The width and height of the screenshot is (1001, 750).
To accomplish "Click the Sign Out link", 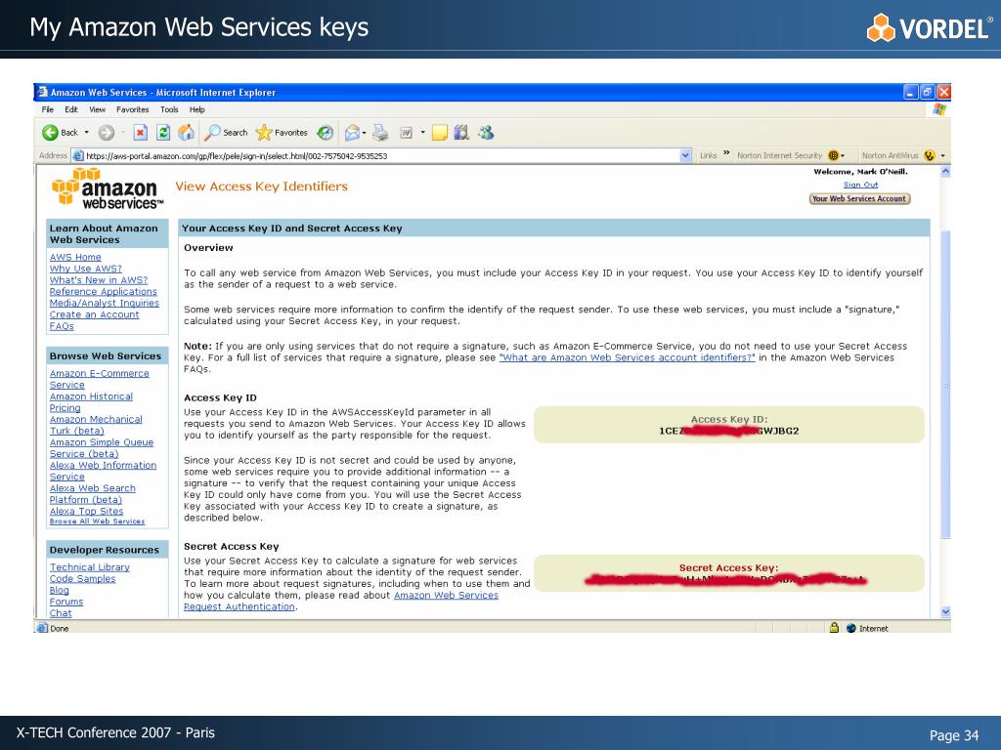I will pos(860,185).
